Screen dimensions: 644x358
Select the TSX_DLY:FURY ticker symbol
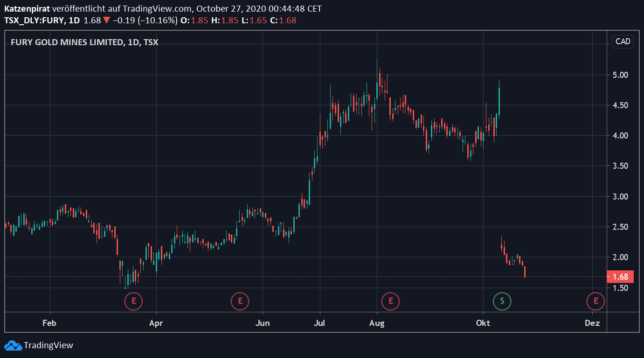pos(34,21)
